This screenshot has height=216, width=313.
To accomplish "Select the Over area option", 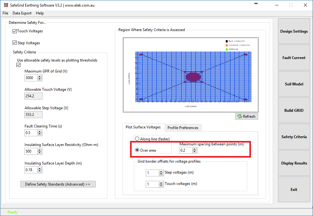I will click(137, 150).
